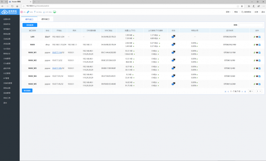Click the blue 高级配置 button
This screenshot has width=266, height=161.
click(x=30, y=25)
